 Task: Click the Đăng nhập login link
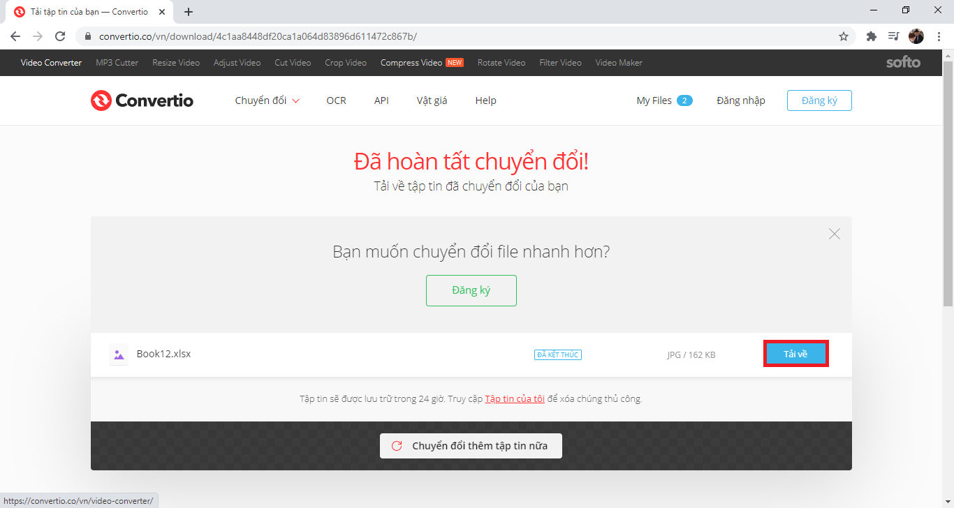pos(741,100)
